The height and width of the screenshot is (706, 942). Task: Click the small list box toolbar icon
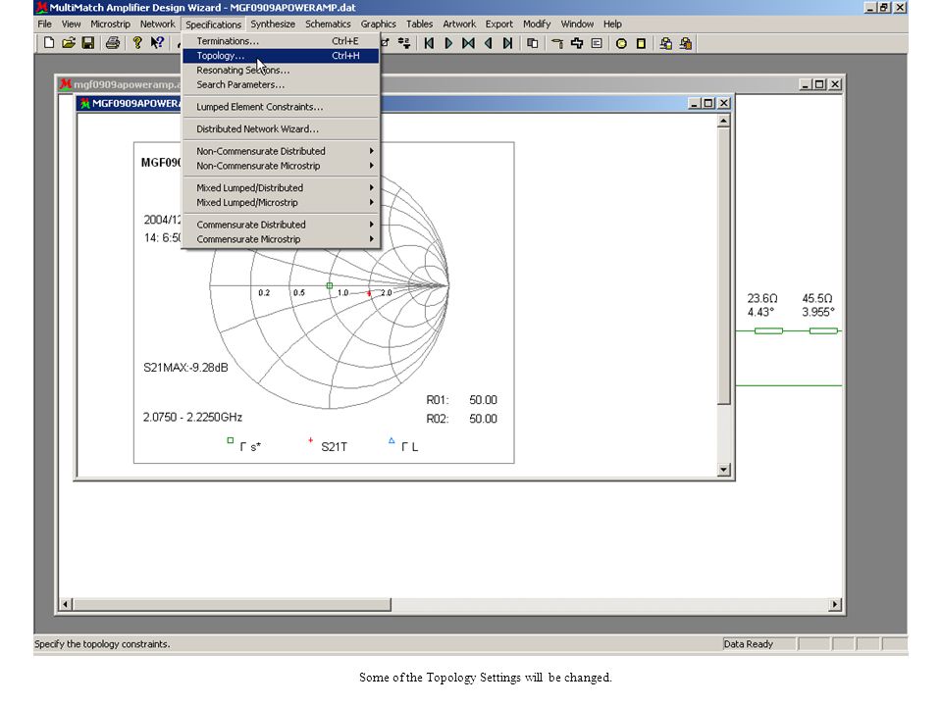[597, 43]
